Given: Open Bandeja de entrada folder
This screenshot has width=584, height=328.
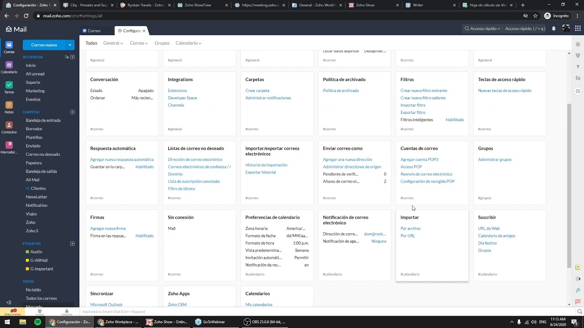Looking at the screenshot, I should point(43,120).
